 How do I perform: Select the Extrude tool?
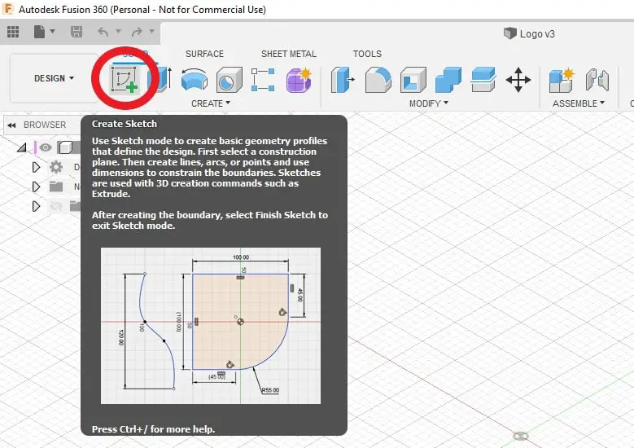160,79
